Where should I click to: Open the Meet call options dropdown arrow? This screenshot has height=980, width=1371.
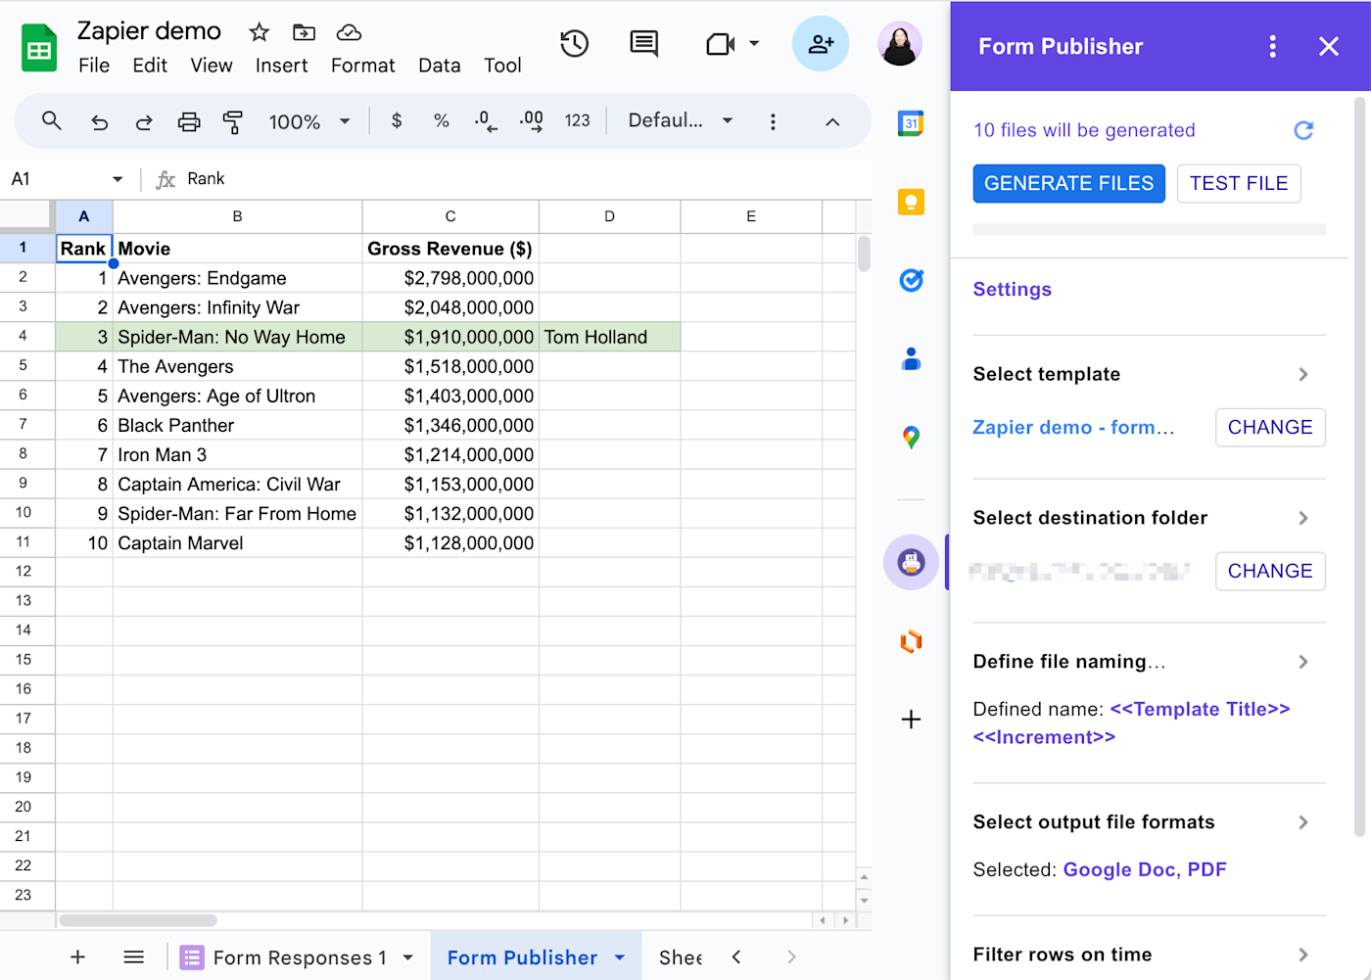754,44
